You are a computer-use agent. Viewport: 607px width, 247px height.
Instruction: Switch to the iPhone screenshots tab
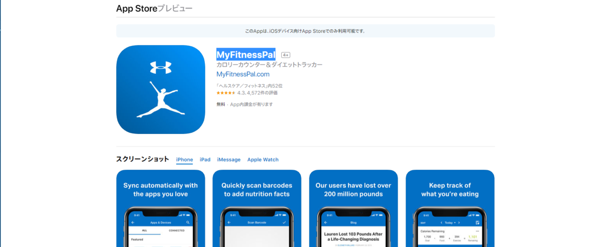pos(185,160)
